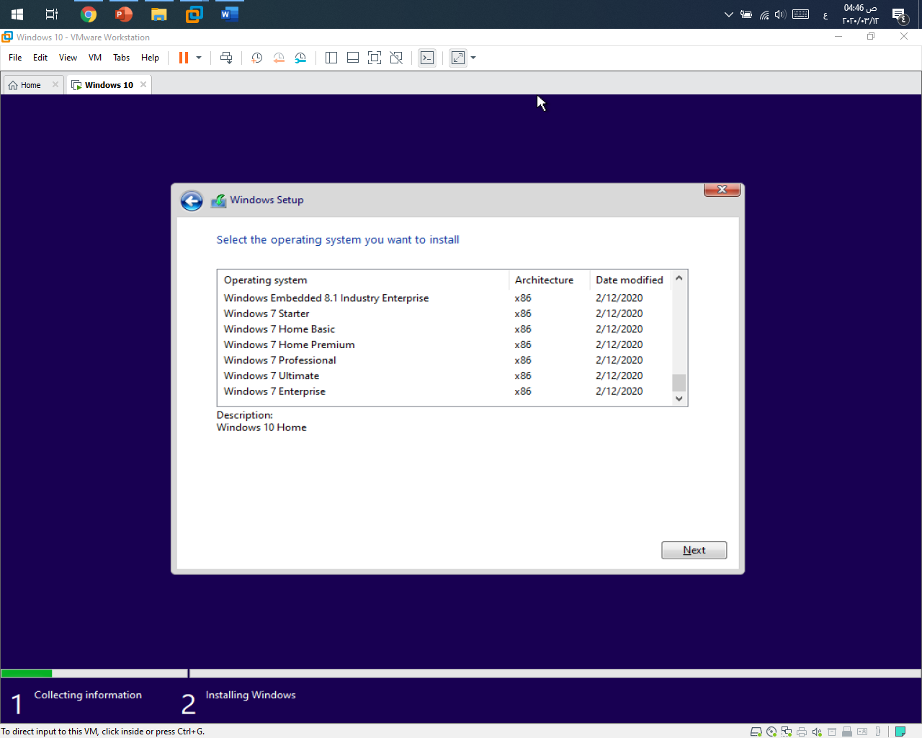The height and width of the screenshot is (738, 922).
Task: Expand the stretch display dropdown arrow
Action: [473, 58]
